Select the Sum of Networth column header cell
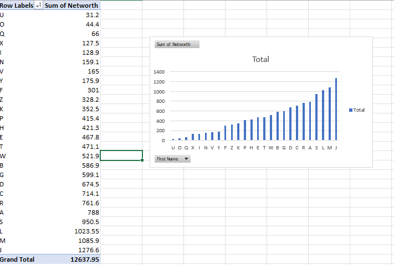The height and width of the screenshot is (265, 394). [71, 6]
